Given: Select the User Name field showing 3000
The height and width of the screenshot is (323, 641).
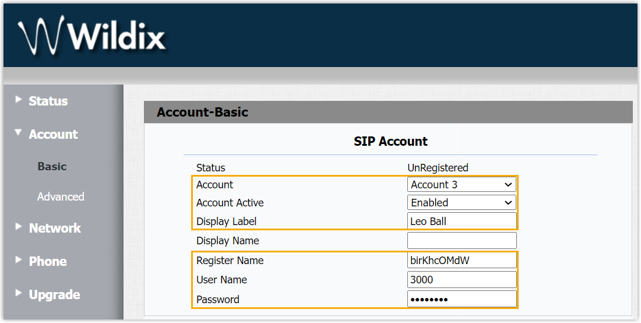Looking at the screenshot, I should 462,280.
